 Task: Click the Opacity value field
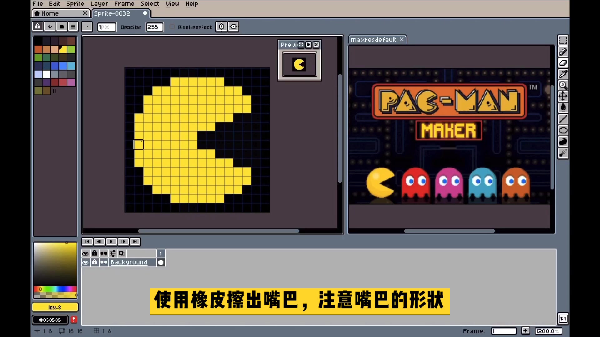(155, 27)
